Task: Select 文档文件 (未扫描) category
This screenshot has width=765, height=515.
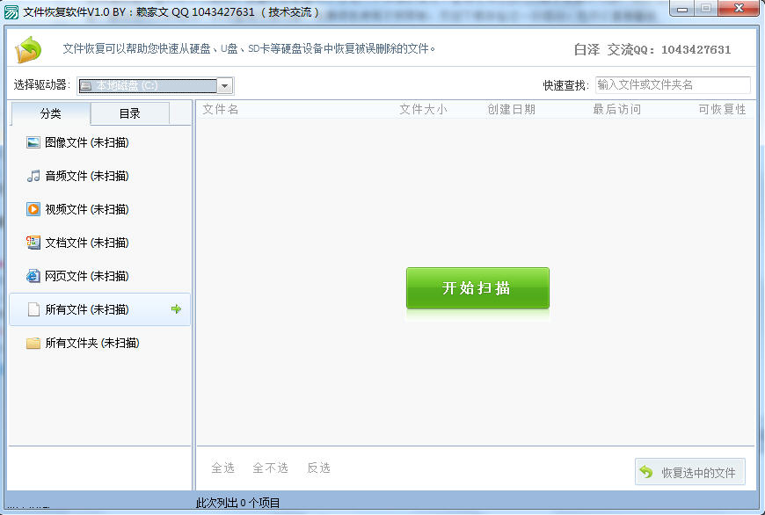Action: point(99,243)
